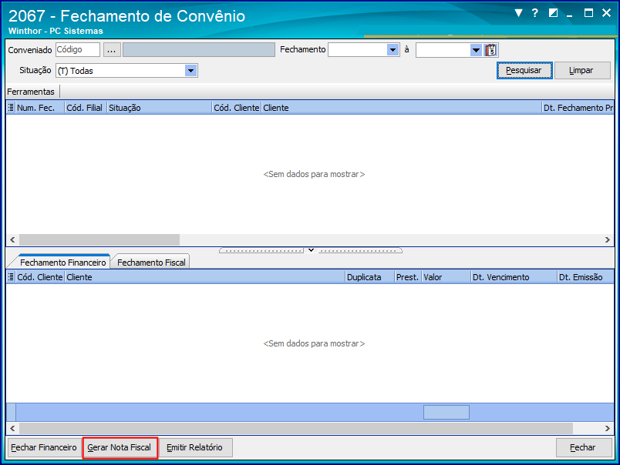Open the upper grid column chooser icon
The width and height of the screenshot is (620, 465).
[x=11, y=107]
